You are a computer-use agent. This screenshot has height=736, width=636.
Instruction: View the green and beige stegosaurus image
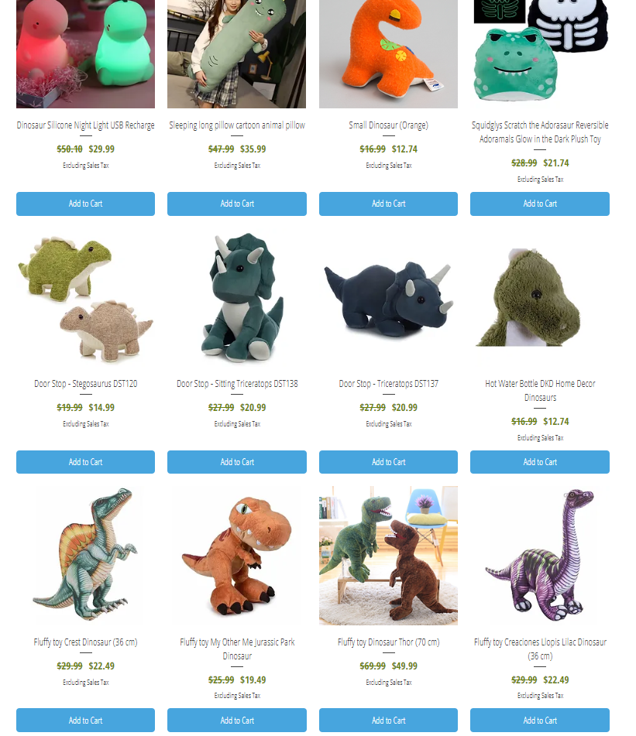pyautogui.click(x=85, y=299)
